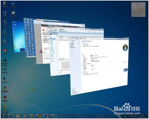This screenshot has height=119, width=149.
Task: Open the Action Center flag tray icon
Action: coord(131,116)
